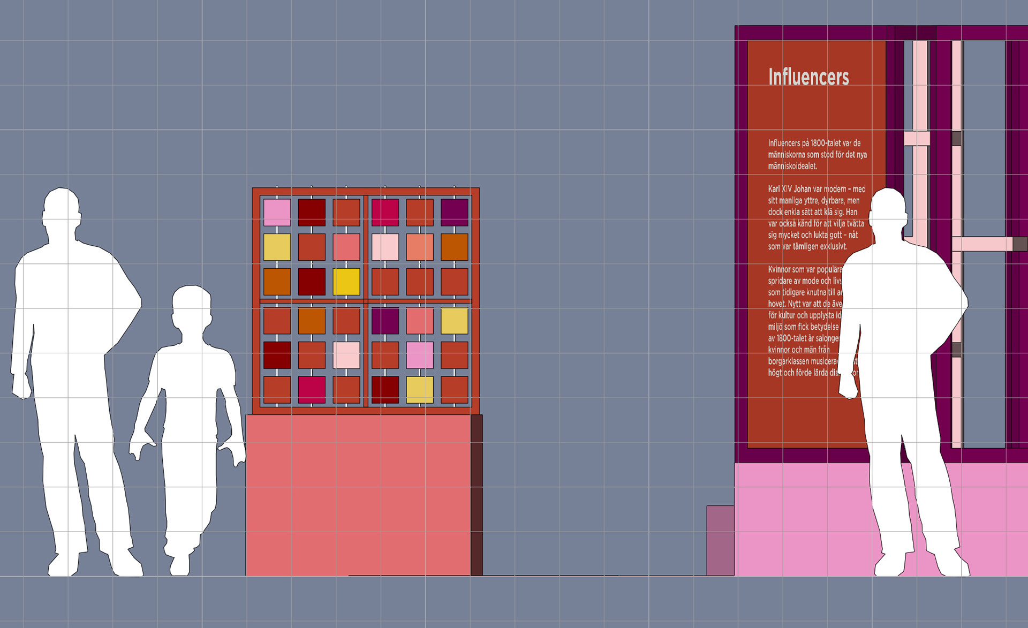
Task: Click the bright yellow square in the grid
Action: point(346,282)
